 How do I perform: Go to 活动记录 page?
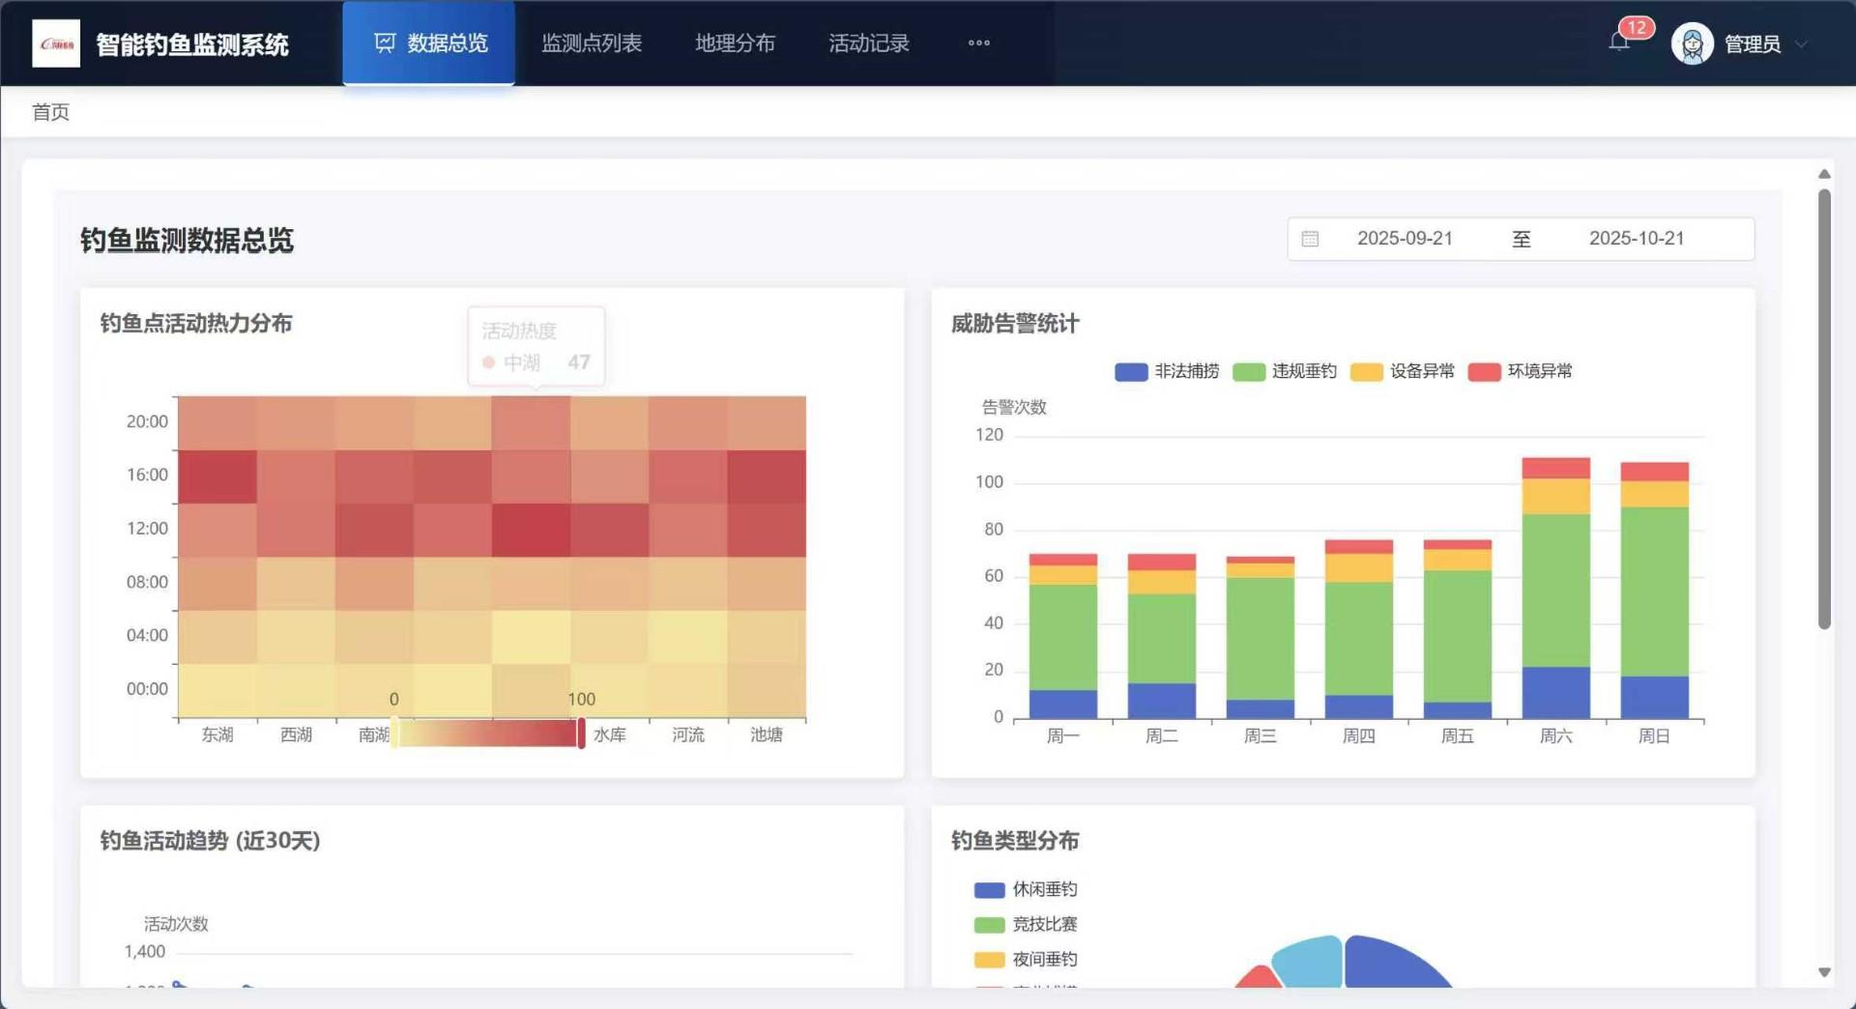click(x=868, y=43)
